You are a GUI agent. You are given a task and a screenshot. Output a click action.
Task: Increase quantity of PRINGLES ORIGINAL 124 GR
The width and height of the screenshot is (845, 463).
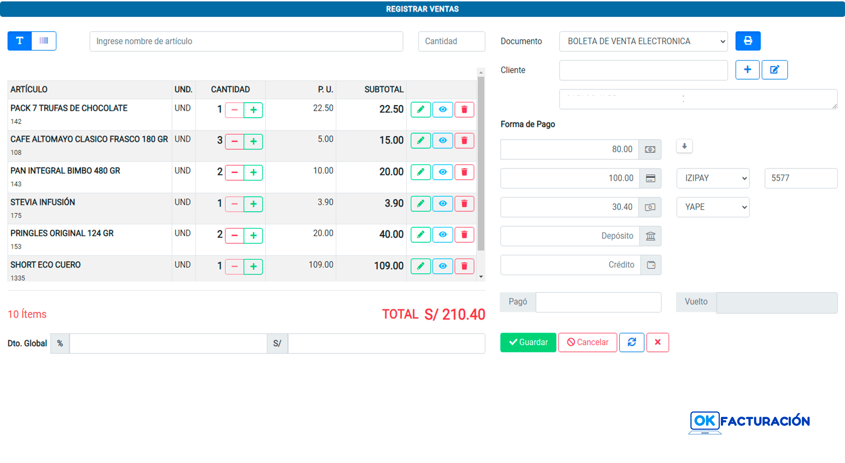253,235
